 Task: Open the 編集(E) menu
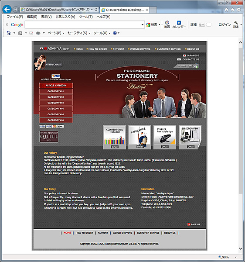[32, 17]
